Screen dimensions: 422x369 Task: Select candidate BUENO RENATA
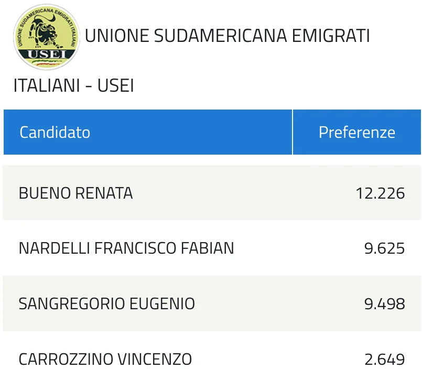click(x=75, y=193)
